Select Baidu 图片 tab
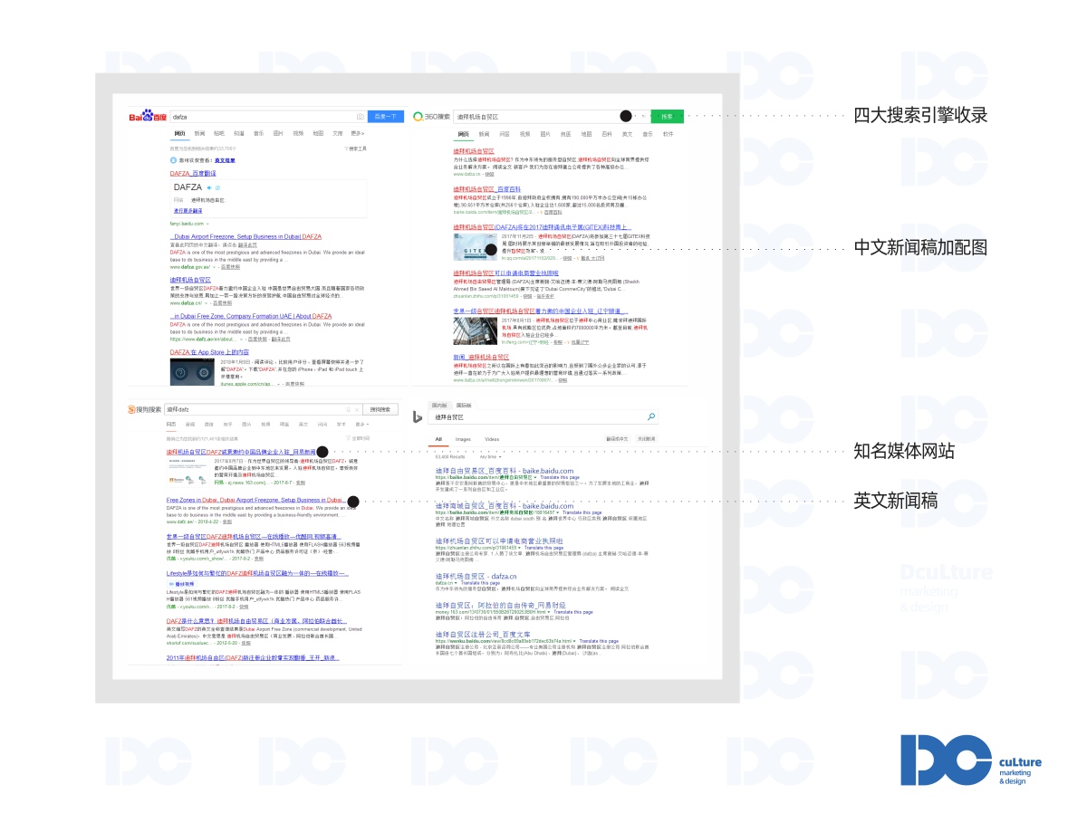The image size is (1087, 813). (278, 133)
